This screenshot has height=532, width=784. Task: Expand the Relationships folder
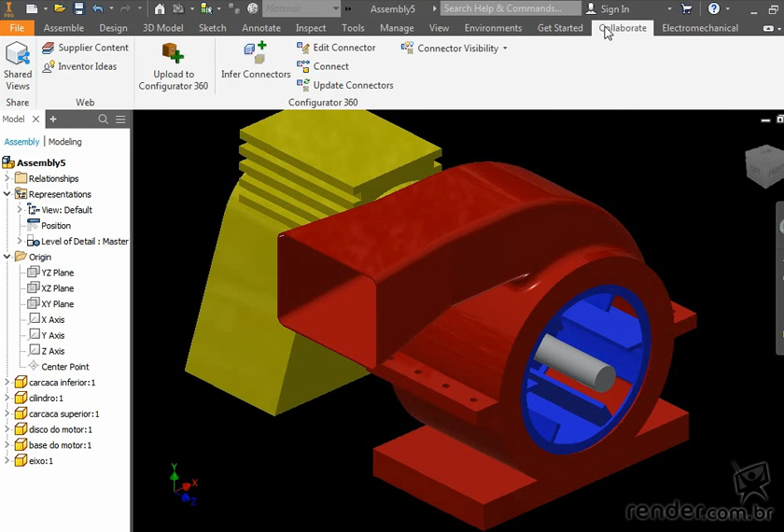pos(7,178)
